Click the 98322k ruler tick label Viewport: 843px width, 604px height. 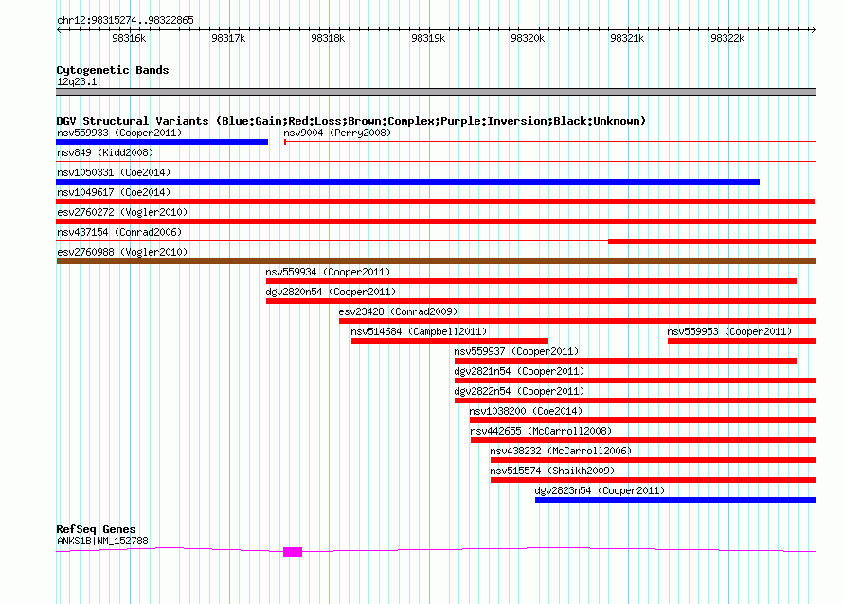click(x=727, y=38)
